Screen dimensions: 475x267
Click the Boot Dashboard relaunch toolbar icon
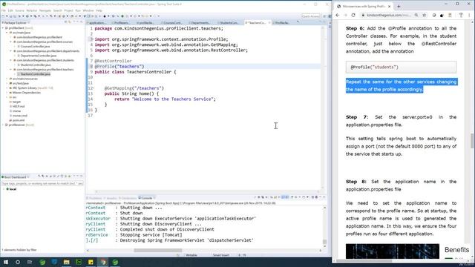click(39, 177)
